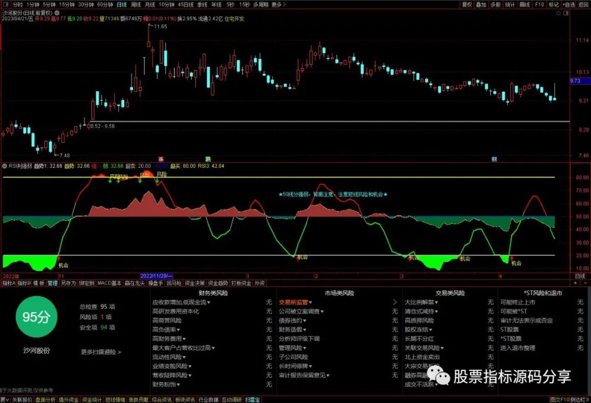The width and height of the screenshot is (591, 403).
Task: Click the plus zoom button under the chart
Action: coord(575,283)
